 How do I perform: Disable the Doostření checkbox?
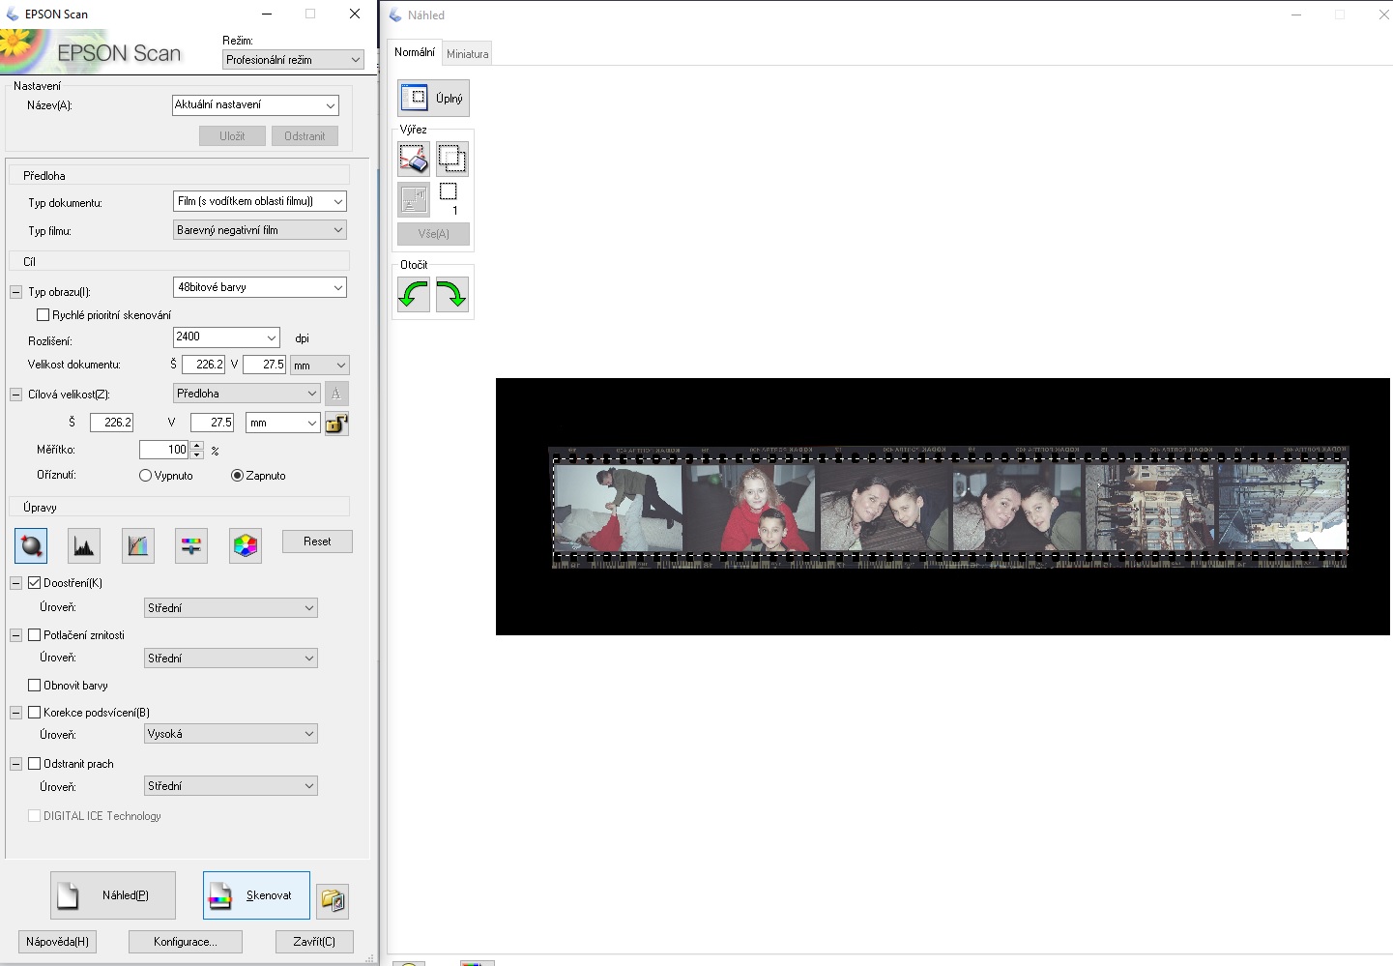35,583
